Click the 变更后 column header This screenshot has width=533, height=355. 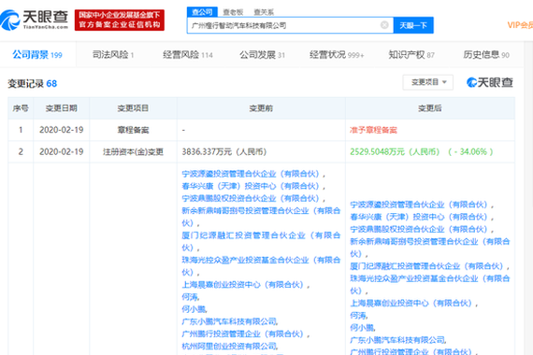coord(429,108)
